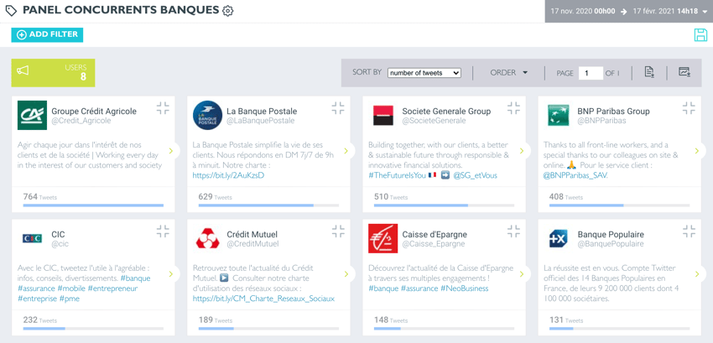
Task: Export the user list document icon
Action: 649,72
